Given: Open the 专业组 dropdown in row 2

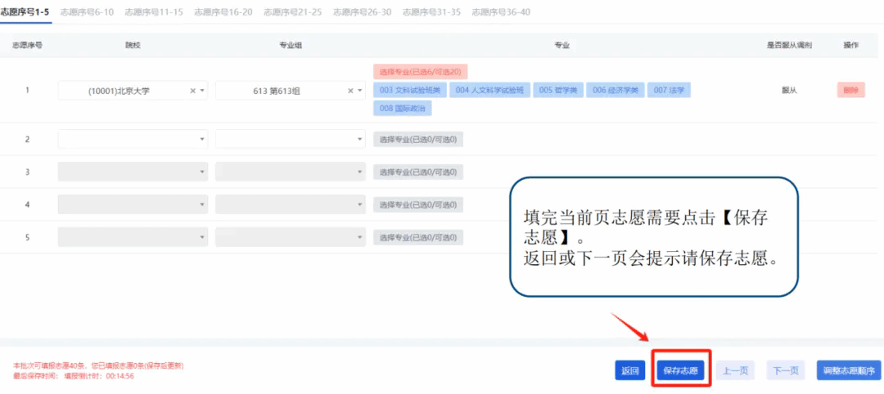Looking at the screenshot, I should 290,140.
